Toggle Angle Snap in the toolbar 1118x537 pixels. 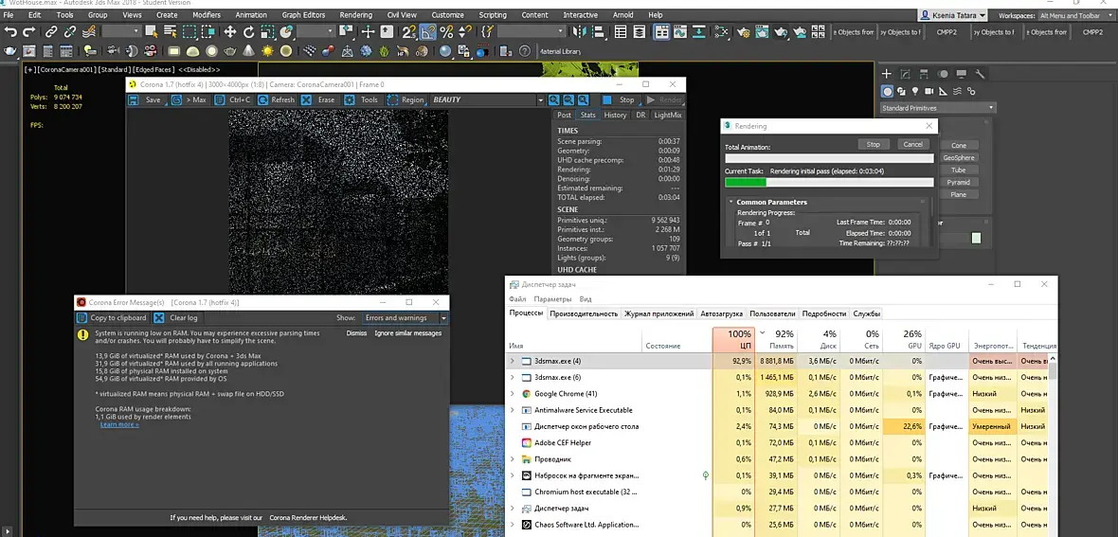(427, 32)
